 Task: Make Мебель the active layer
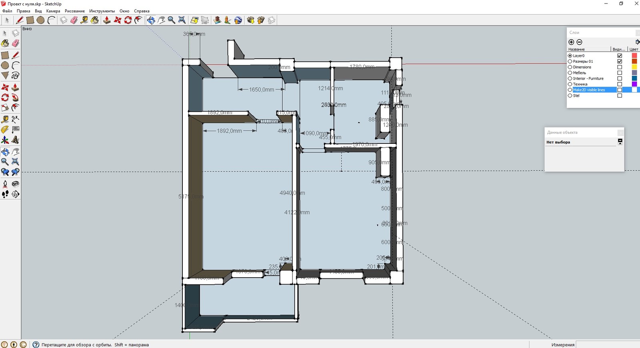(x=570, y=73)
